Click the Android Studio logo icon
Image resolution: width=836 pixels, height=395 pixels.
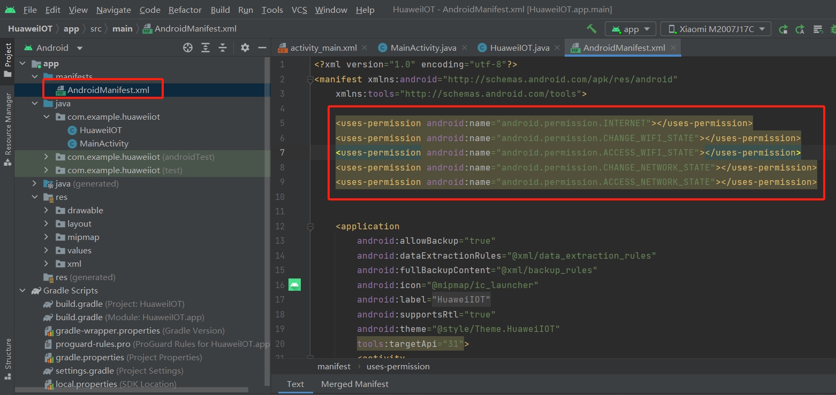click(10, 10)
